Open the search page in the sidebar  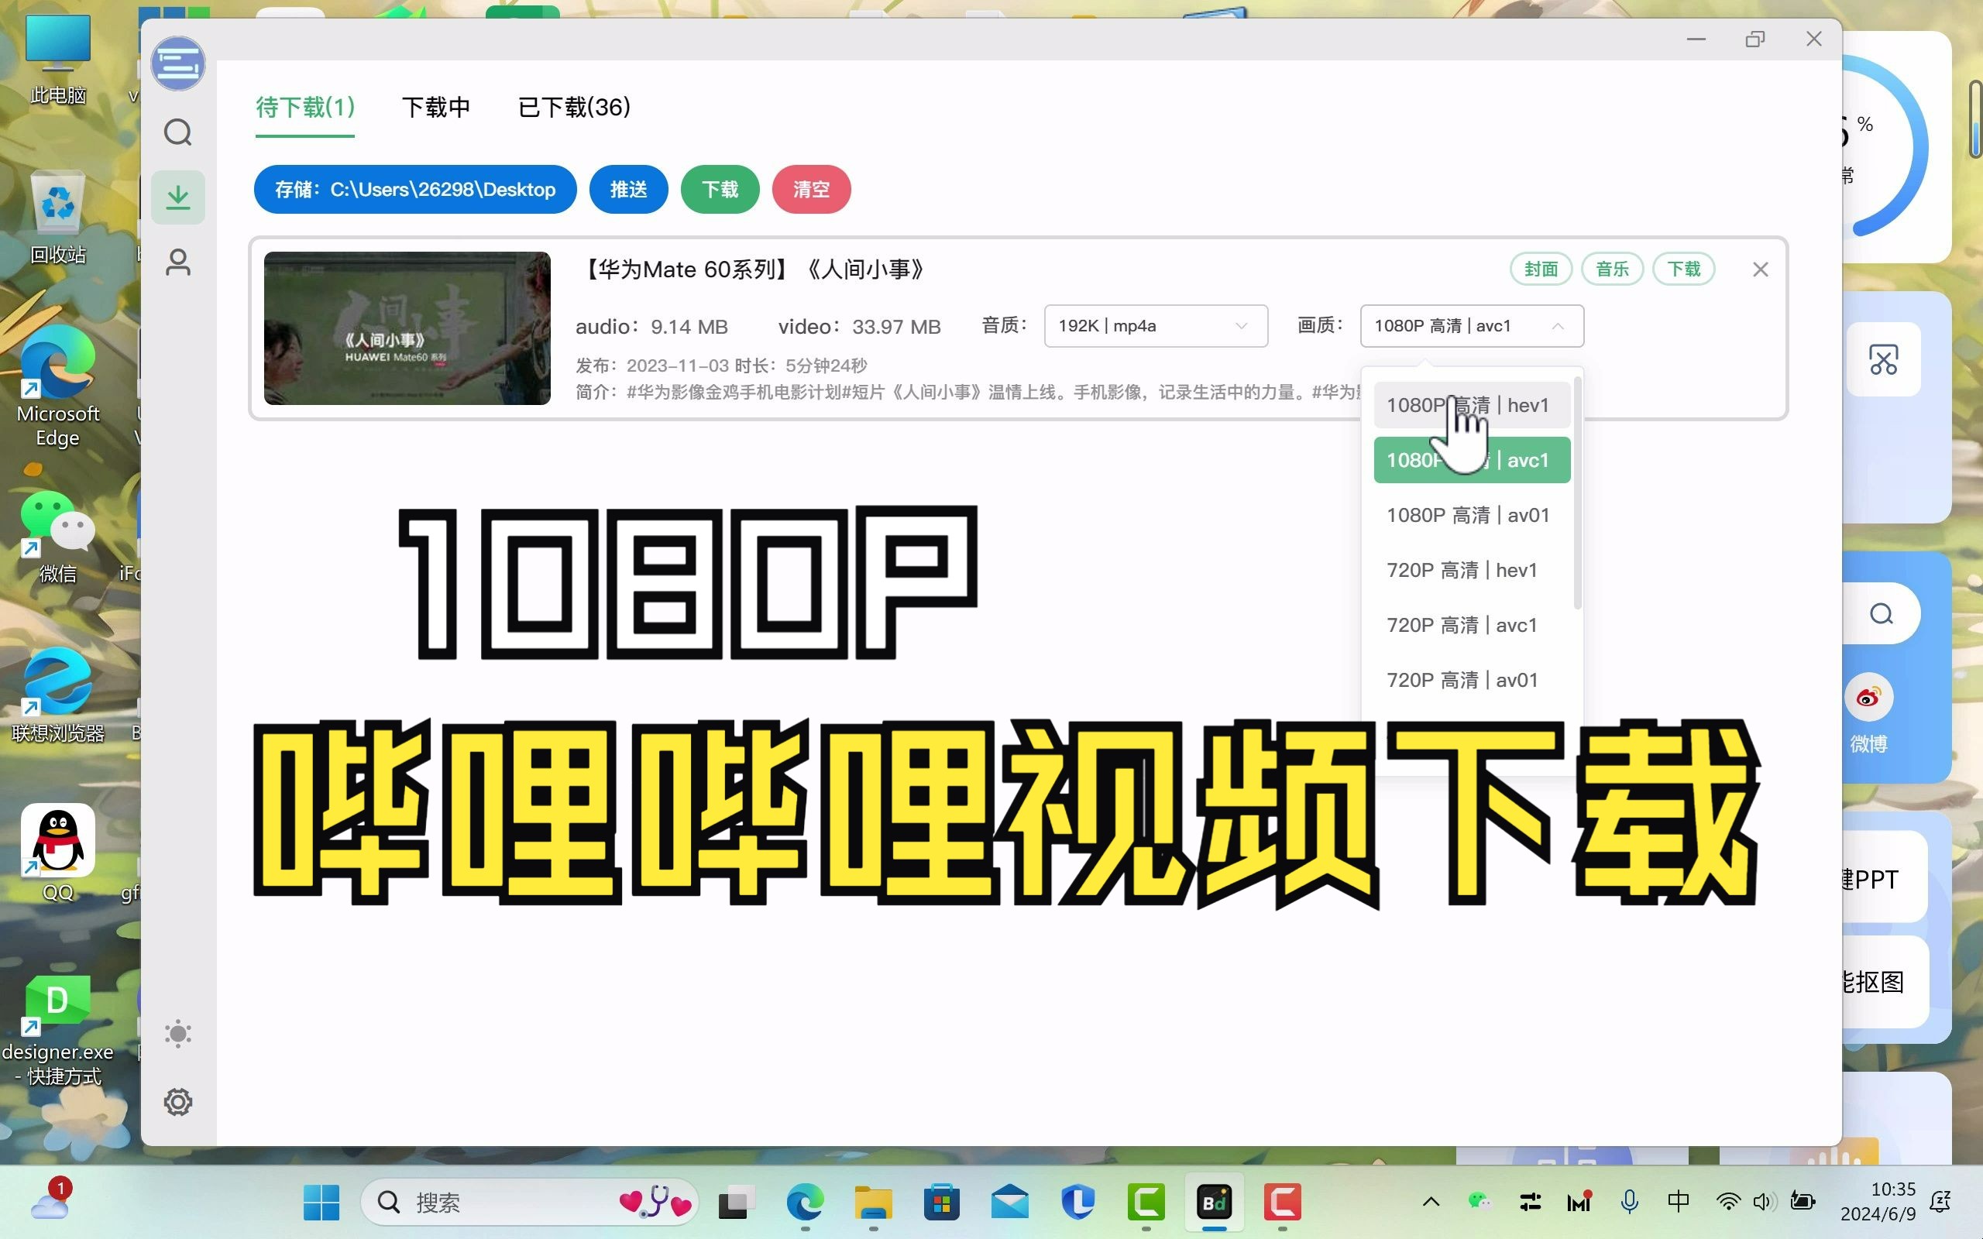pos(178,132)
